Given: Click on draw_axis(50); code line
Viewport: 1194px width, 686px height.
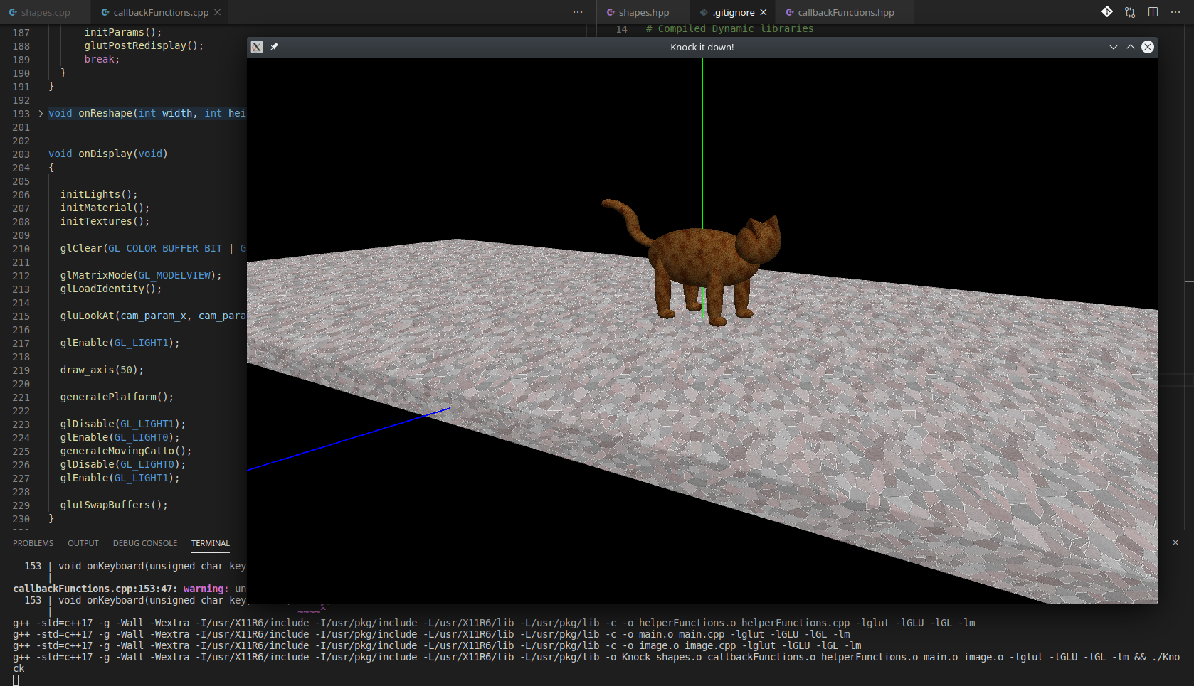Looking at the screenshot, I should click(x=102, y=370).
